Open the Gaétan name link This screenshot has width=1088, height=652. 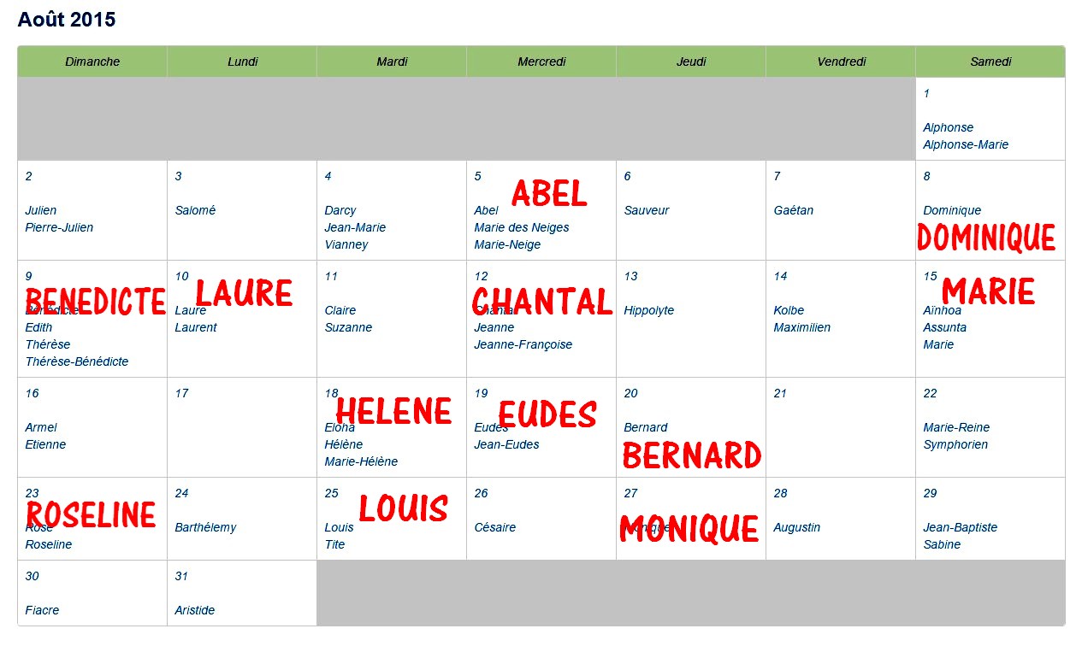tap(794, 210)
